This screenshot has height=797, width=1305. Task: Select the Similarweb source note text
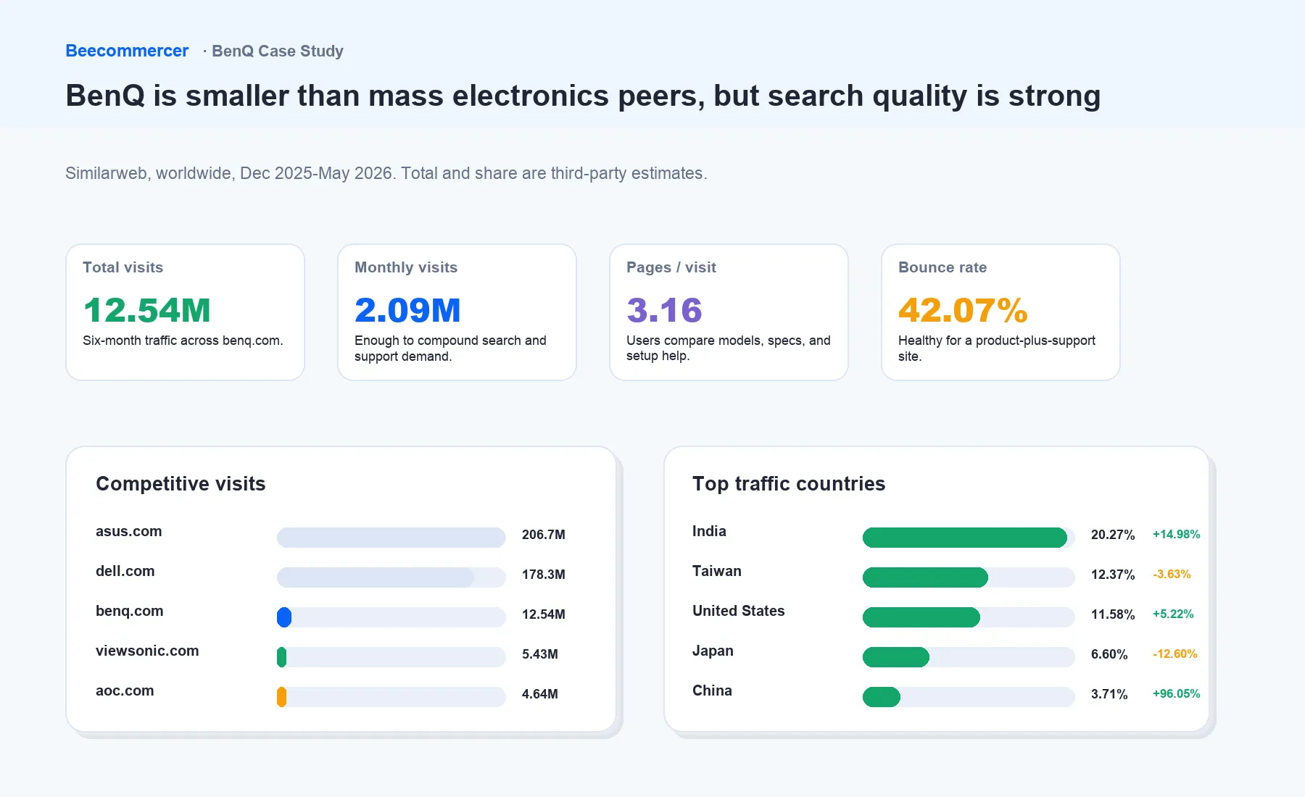pos(386,173)
